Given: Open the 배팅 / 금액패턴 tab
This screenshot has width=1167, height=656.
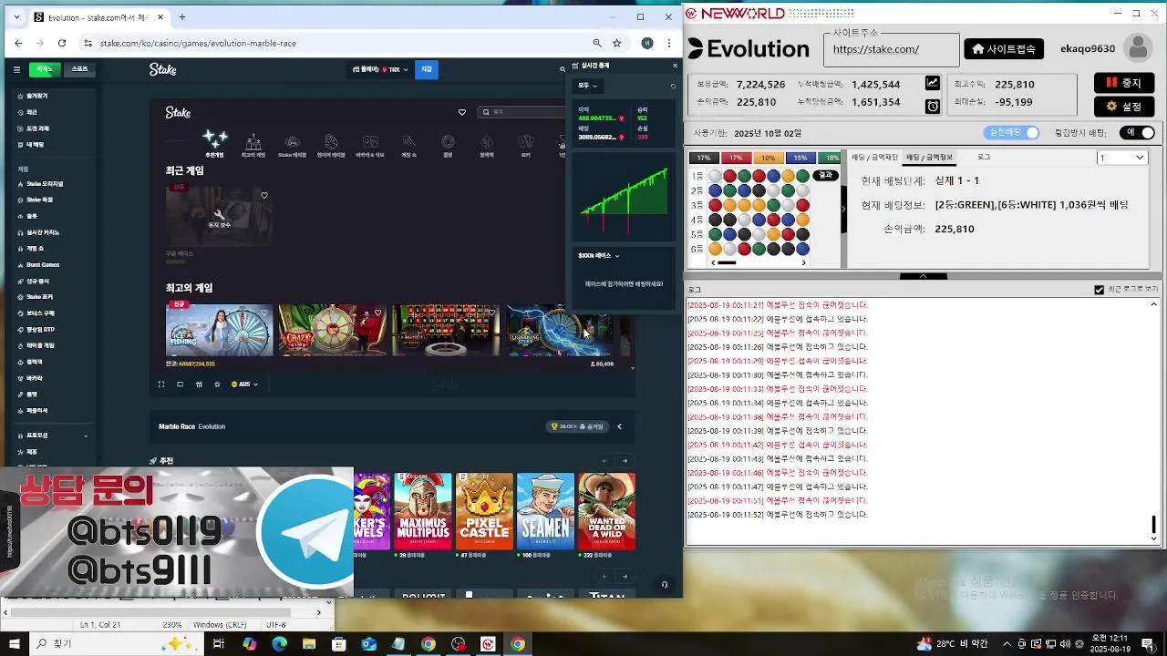Looking at the screenshot, I should pyautogui.click(x=874, y=158).
